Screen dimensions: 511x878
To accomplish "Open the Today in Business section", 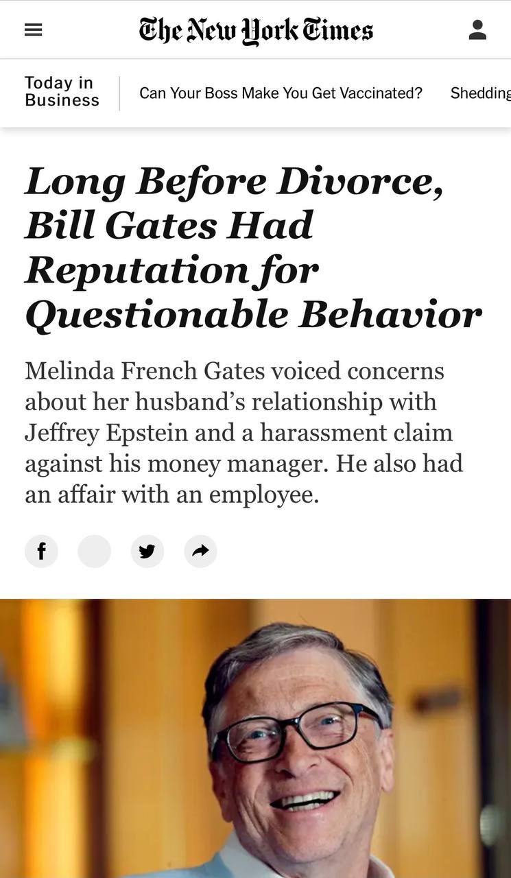I will click(x=62, y=92).
